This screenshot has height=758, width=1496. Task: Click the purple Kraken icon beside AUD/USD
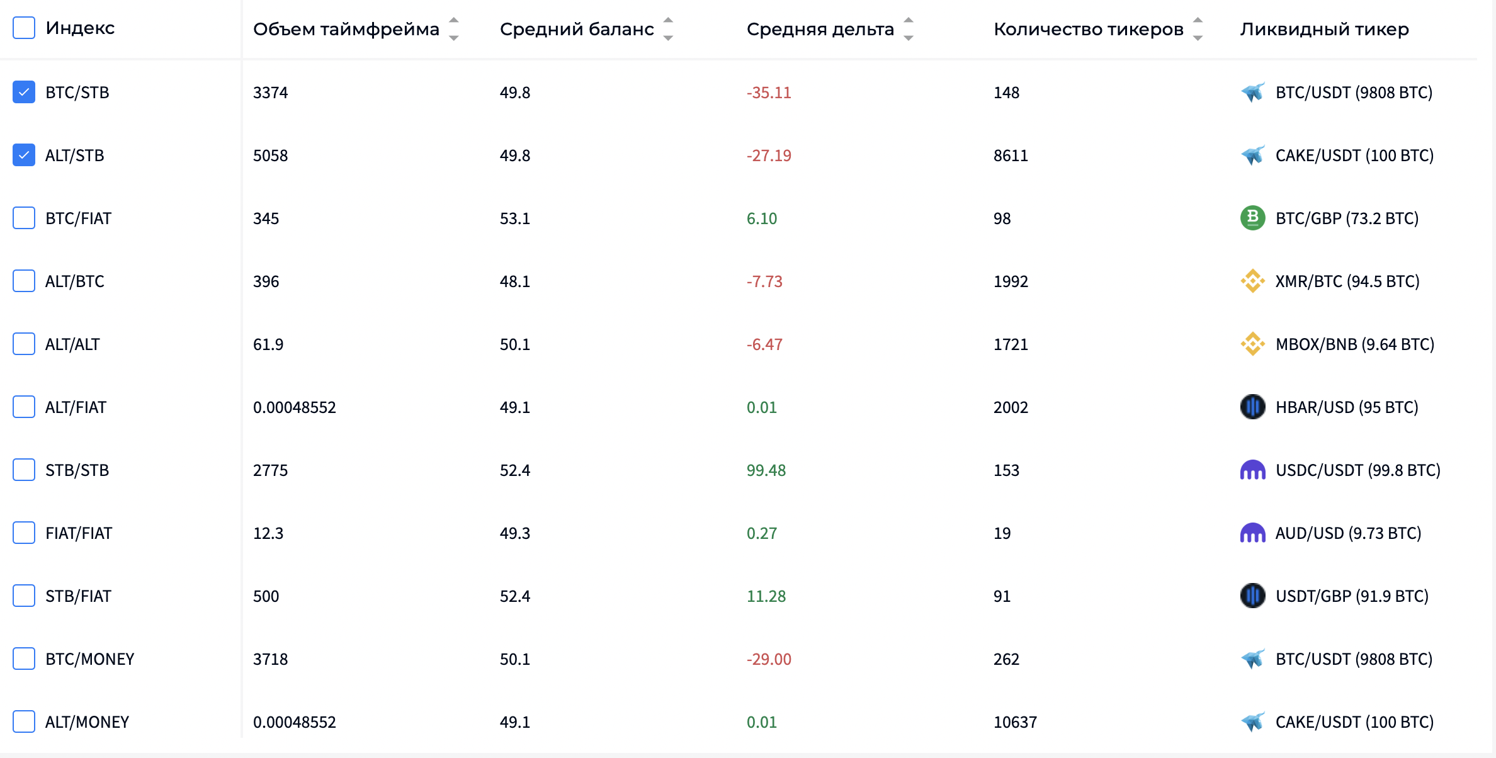pyautogui.click(x=1252, y=533)
